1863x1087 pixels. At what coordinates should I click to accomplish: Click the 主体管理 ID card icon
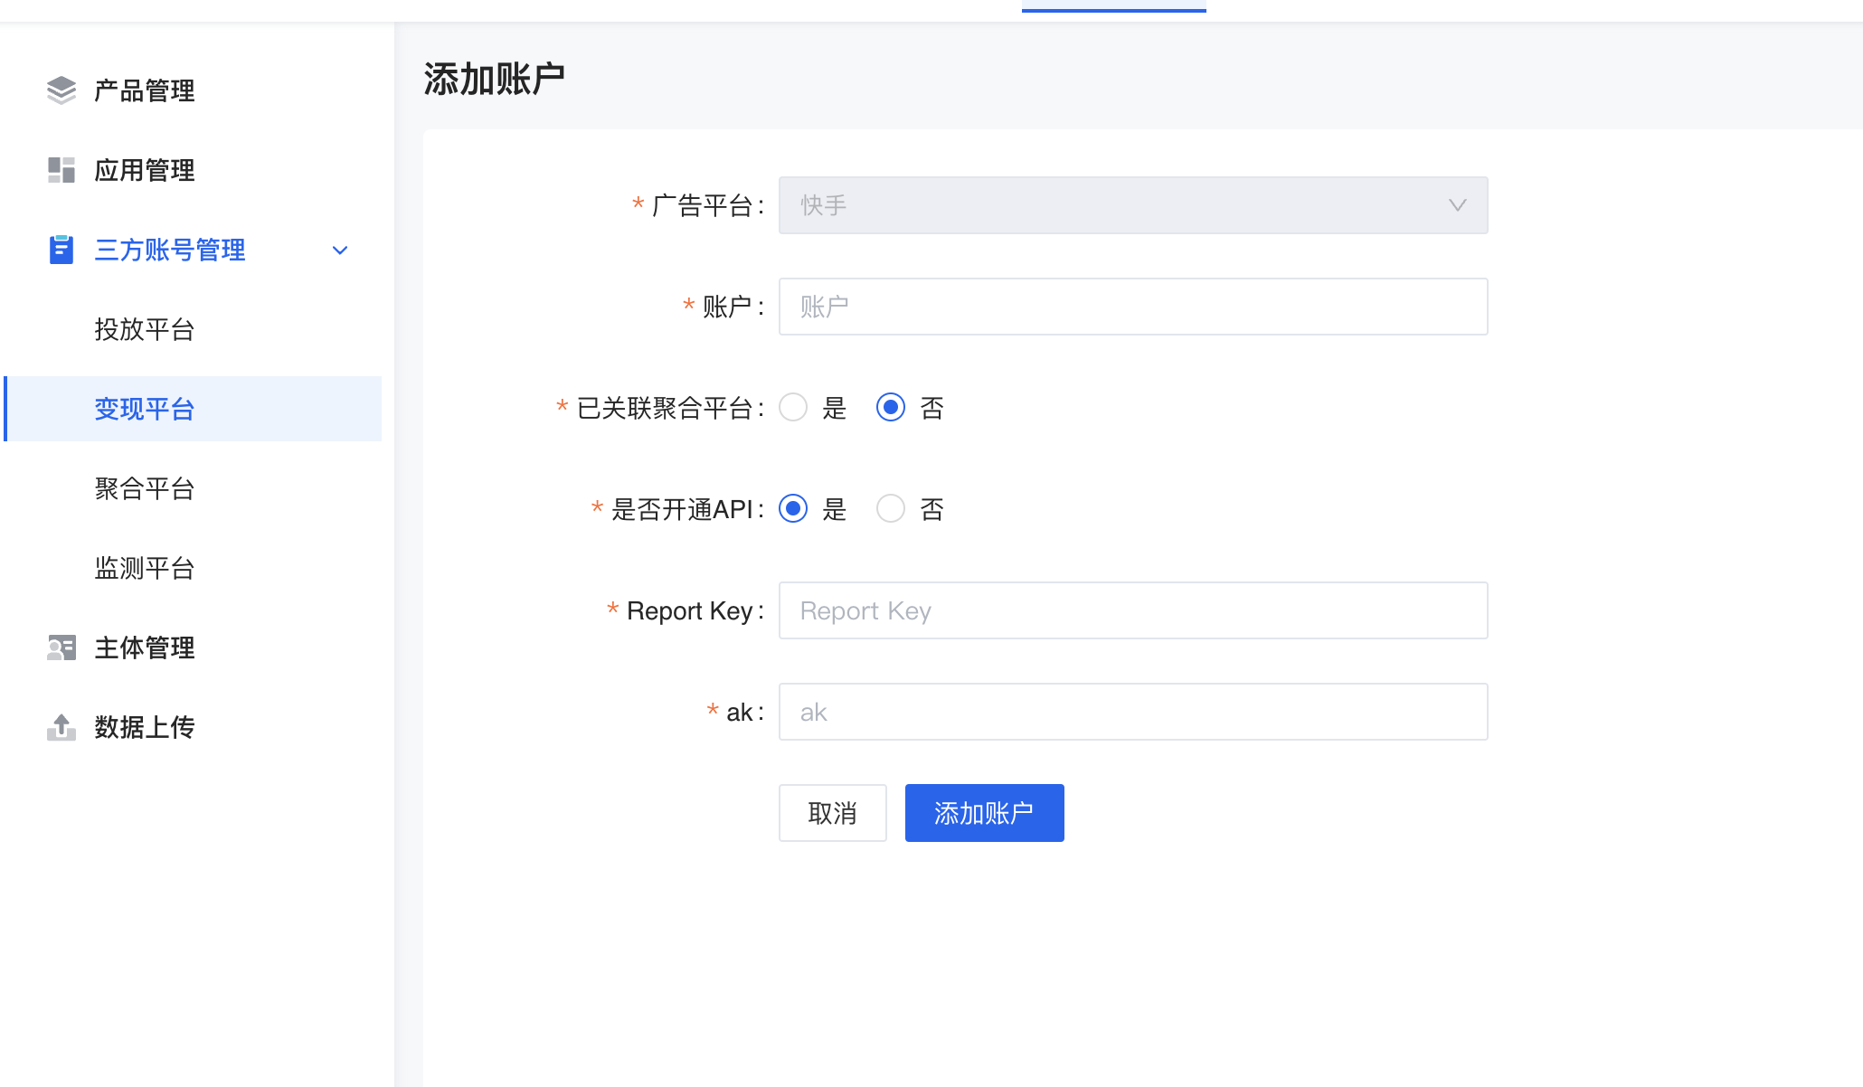61,647
